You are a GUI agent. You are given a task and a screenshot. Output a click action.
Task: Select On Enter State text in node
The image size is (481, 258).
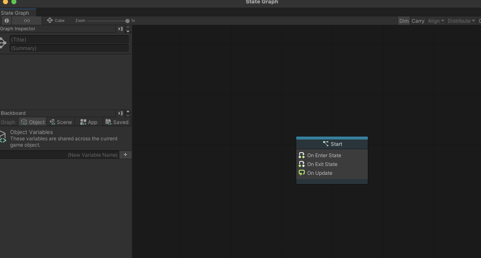[x=324, y=155]
